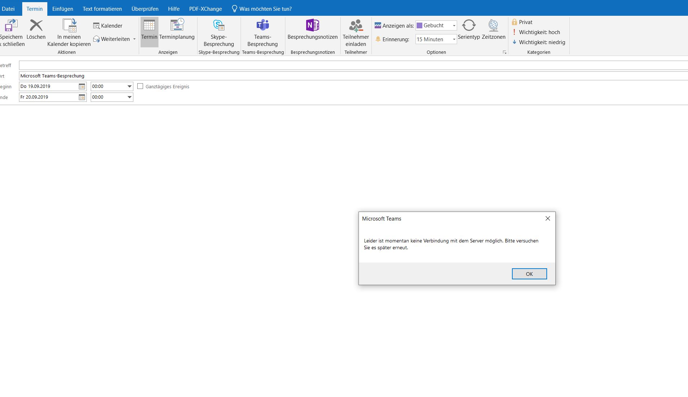
Task: Click OK in the Teams dialog
Action: 529,274
